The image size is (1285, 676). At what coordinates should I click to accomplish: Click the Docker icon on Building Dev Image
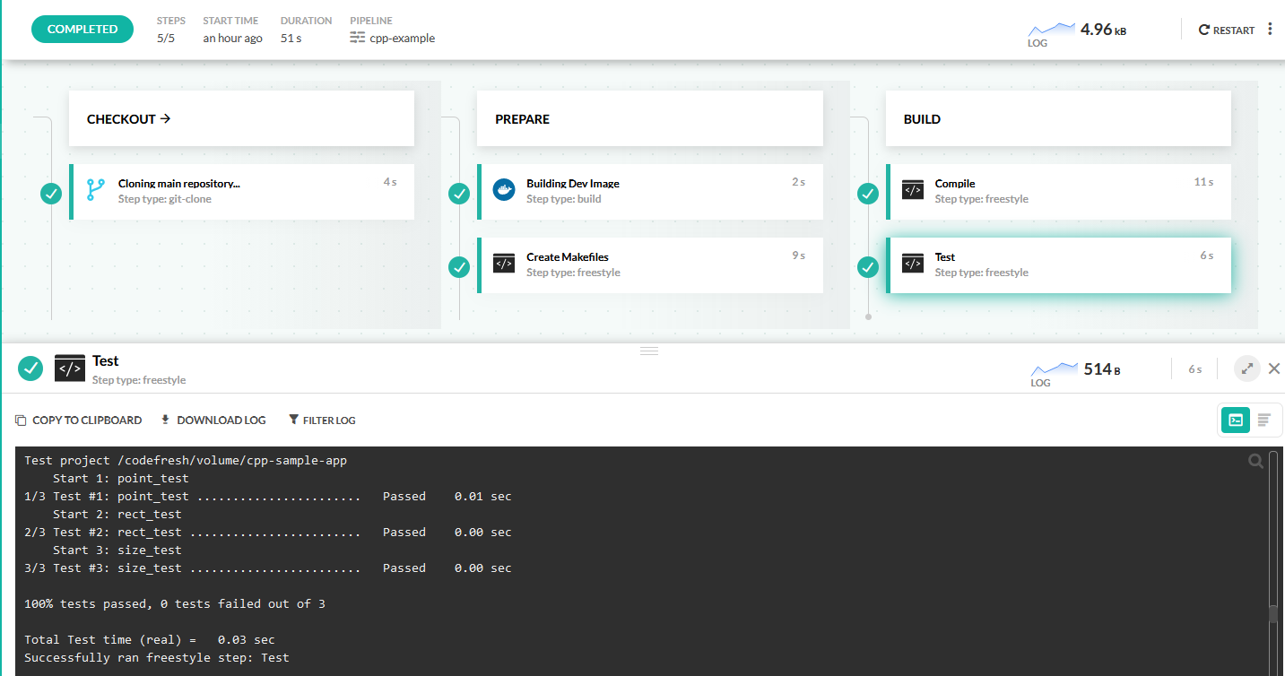click(x=504, y=190)
